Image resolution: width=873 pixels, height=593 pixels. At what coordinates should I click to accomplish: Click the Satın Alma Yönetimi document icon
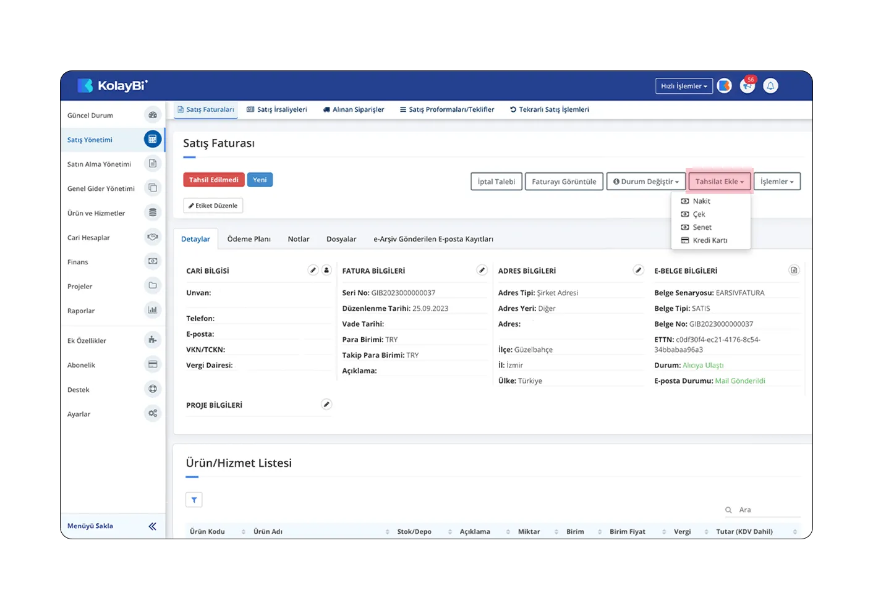pyautogui.click(x=153, y=164)
